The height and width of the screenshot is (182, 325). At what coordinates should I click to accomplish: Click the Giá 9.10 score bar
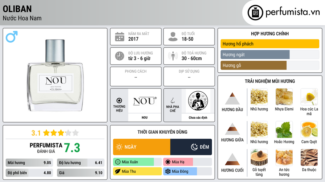coord(81,173)
